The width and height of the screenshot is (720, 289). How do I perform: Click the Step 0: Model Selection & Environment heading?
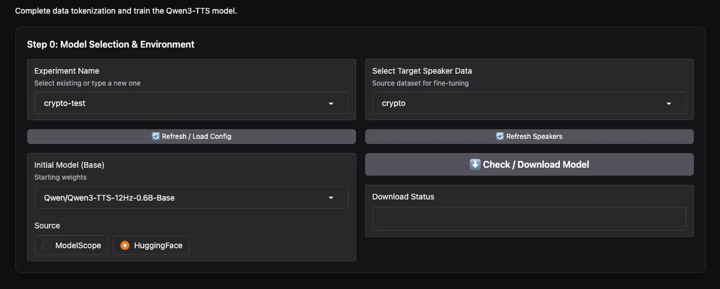pyautogui.click(x=111, y=44)
